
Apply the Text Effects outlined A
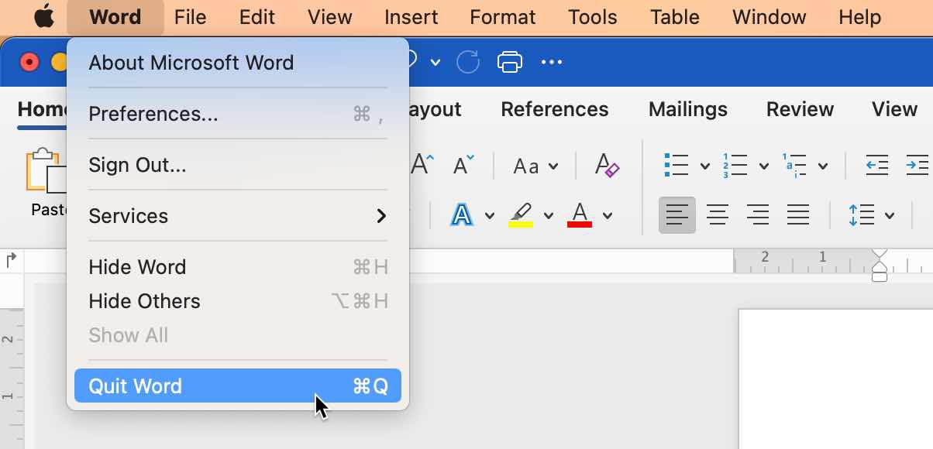462,214
